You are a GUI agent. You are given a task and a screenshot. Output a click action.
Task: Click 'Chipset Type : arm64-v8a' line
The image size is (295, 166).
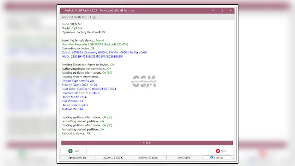[x=78, y=81]
